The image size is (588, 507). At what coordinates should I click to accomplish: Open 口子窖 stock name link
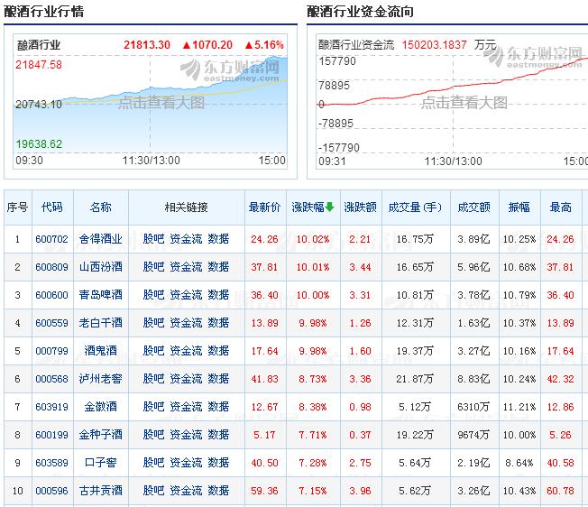coord(100,463)
